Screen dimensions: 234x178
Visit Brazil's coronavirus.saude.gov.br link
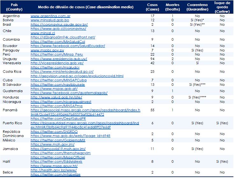pos(63,24)
